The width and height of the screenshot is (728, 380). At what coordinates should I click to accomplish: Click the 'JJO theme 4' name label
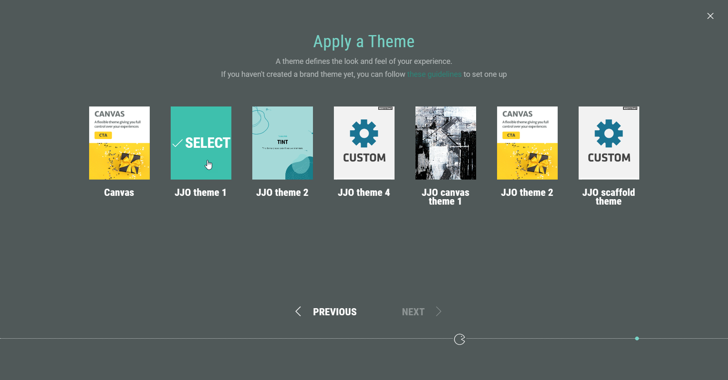coord(364,193)
